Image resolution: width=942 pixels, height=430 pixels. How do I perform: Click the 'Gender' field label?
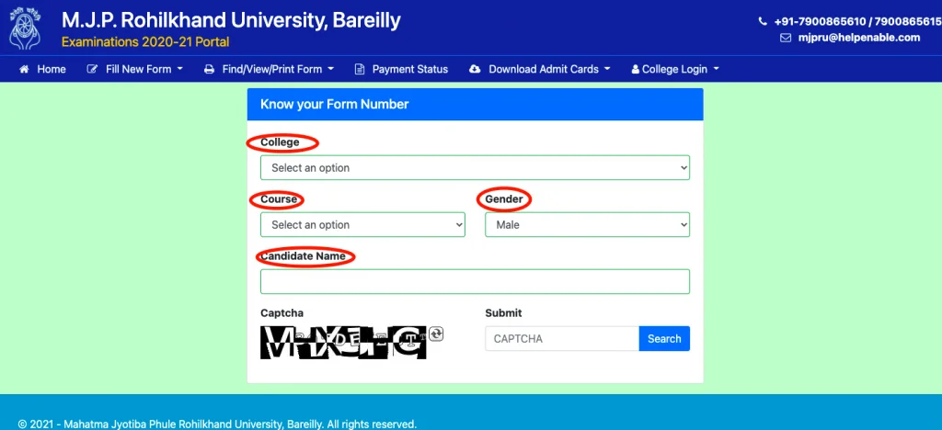click(504, 198)
